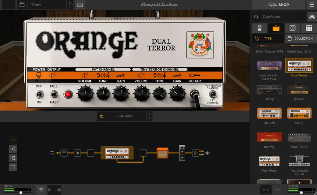This screenshot has width=317, height=195.
Task: Choose the TransAtlantic TA-30 amp thumbnail
Action: [299, 161]
